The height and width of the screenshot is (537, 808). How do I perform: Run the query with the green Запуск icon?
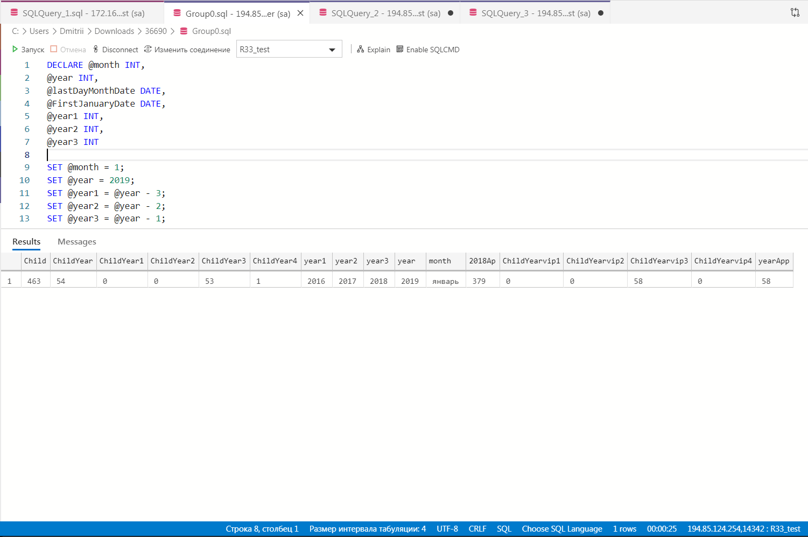coord(15,49)
